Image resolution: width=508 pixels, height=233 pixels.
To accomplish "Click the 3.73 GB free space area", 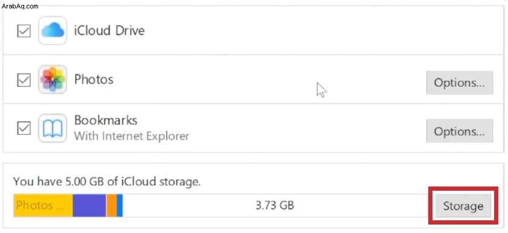I will [275, 205].
